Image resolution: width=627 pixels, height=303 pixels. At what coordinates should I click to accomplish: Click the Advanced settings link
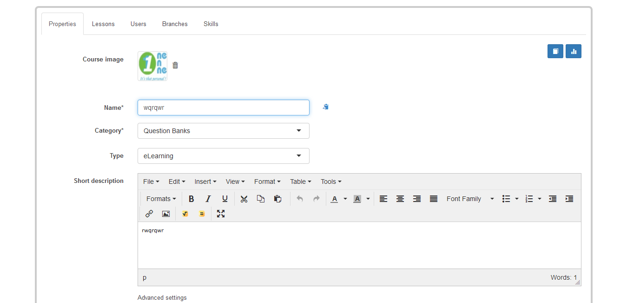(x=162, y=297)
